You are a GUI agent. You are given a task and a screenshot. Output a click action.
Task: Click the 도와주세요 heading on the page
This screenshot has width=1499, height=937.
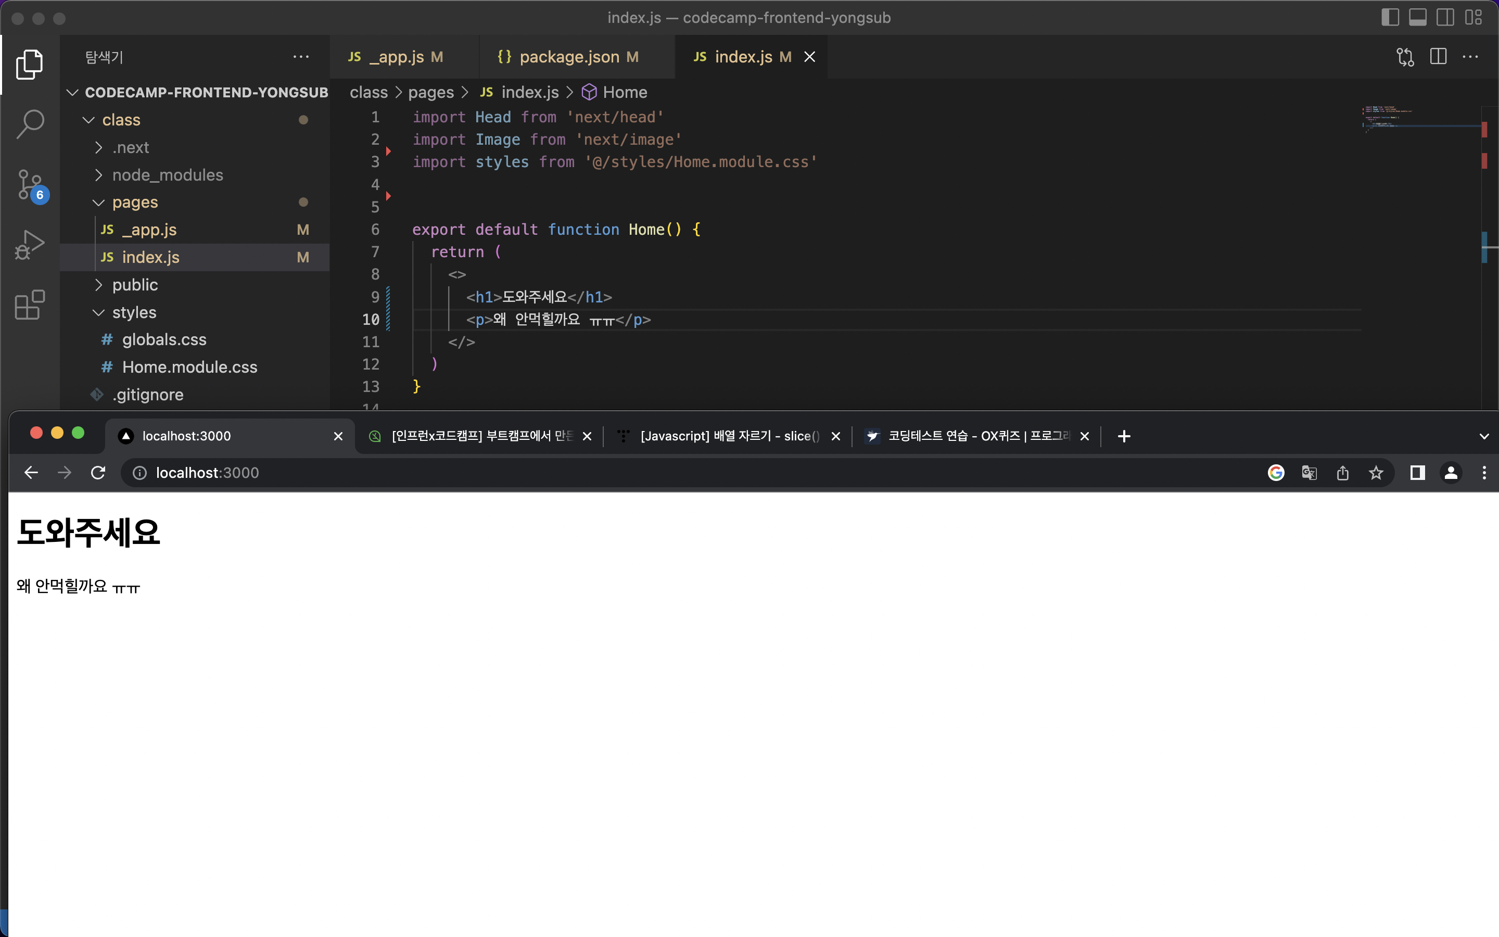pos(88,533)
